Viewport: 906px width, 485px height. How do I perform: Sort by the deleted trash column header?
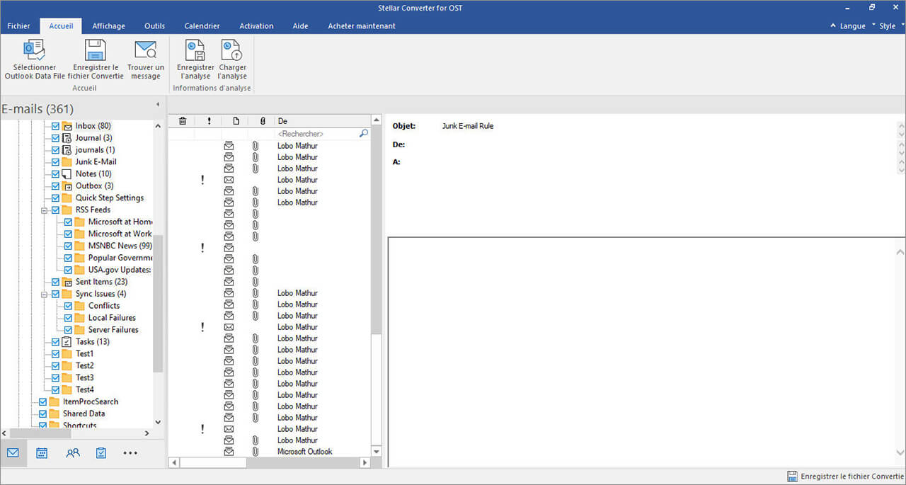coord(182,121)
